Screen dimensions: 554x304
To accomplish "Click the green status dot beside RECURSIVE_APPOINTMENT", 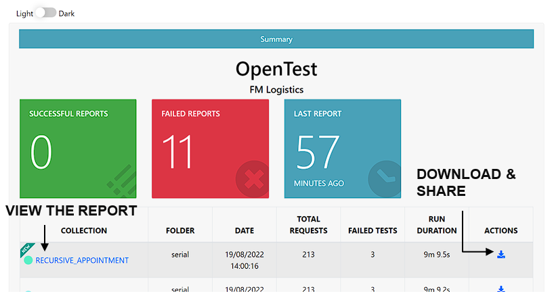I will pos(28,260).
